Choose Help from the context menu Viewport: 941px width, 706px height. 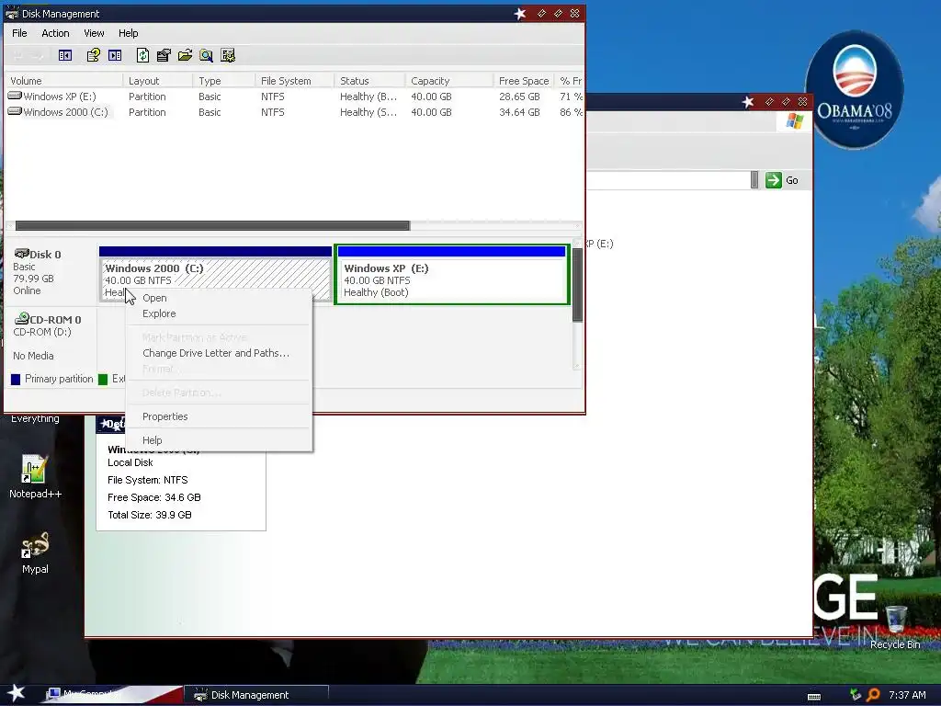tap(219, 440)
